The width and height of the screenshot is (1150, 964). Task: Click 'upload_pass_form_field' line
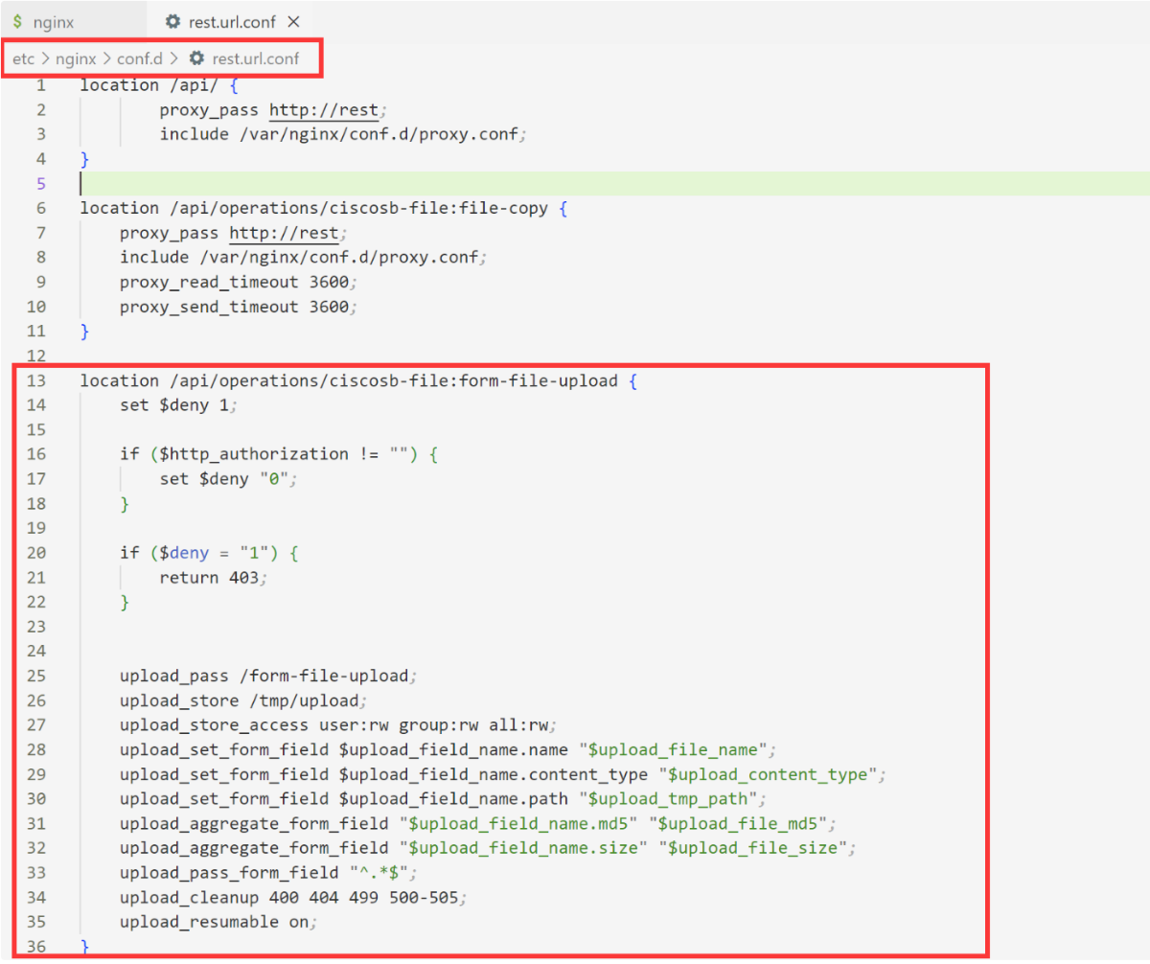269,872
